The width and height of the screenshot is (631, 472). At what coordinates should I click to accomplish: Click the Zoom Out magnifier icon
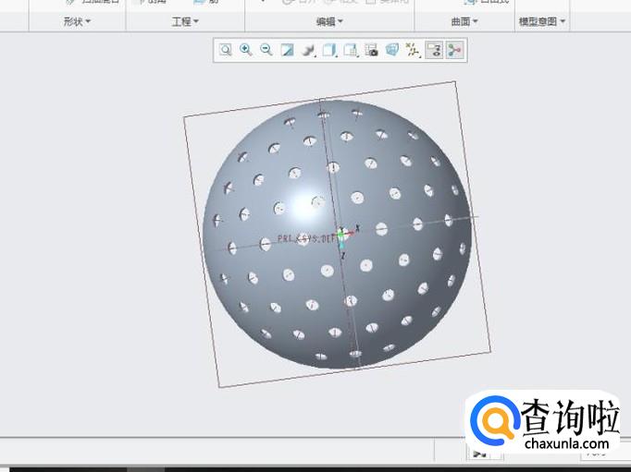(266, 50)
